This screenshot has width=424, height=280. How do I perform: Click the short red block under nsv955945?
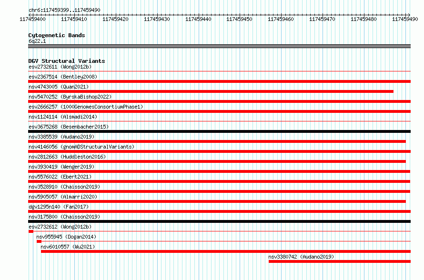pyautogui.click(x=39, y=241)
